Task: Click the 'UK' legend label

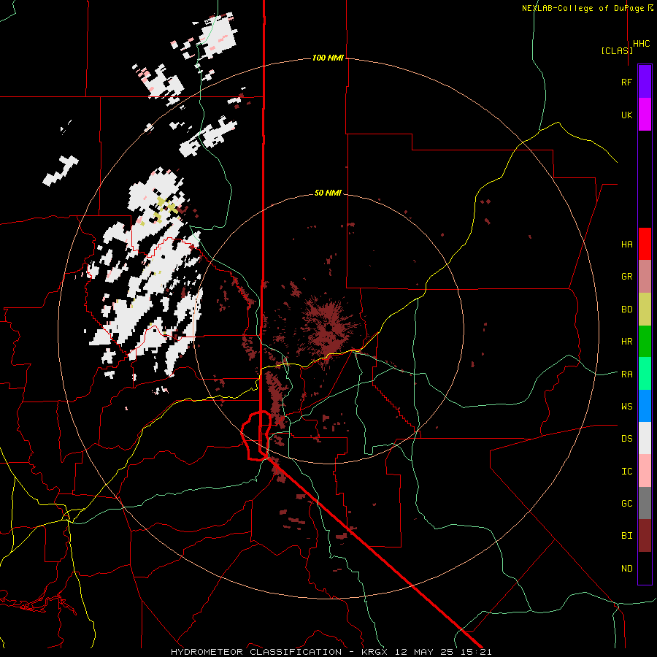Action: [x=626, y=115]
